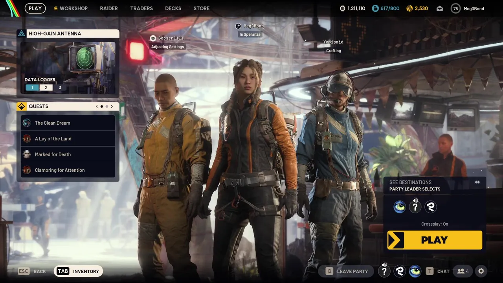Image resolution: width=503 pixels, height=283 pixels.
Task: Click bottom bar white swirl party member
Action: [400, 271]
